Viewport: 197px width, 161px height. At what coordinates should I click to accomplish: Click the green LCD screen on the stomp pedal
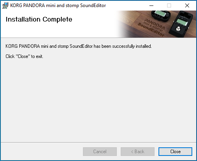coord(182,22)
